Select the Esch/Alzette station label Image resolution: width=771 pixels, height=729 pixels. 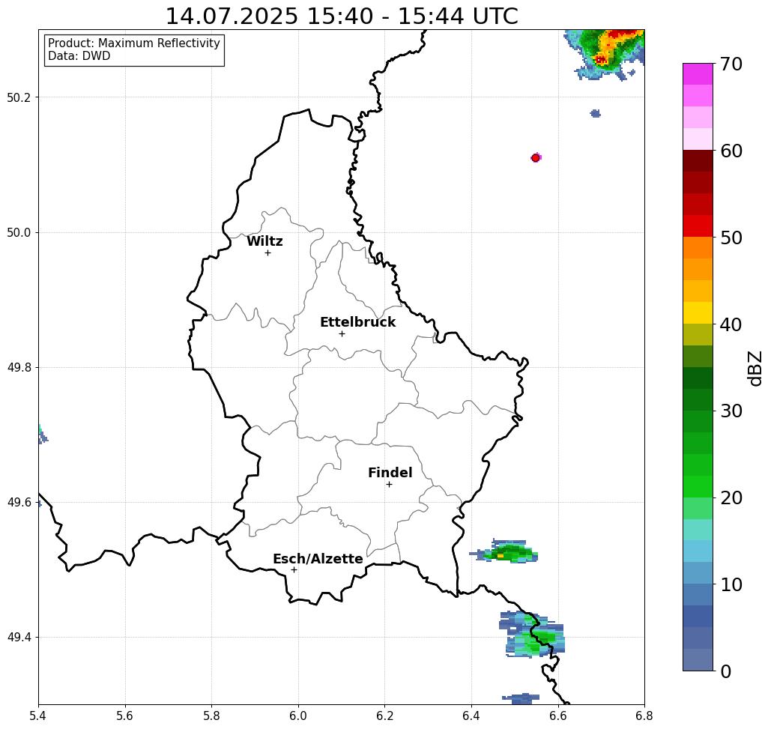point(318,559)
